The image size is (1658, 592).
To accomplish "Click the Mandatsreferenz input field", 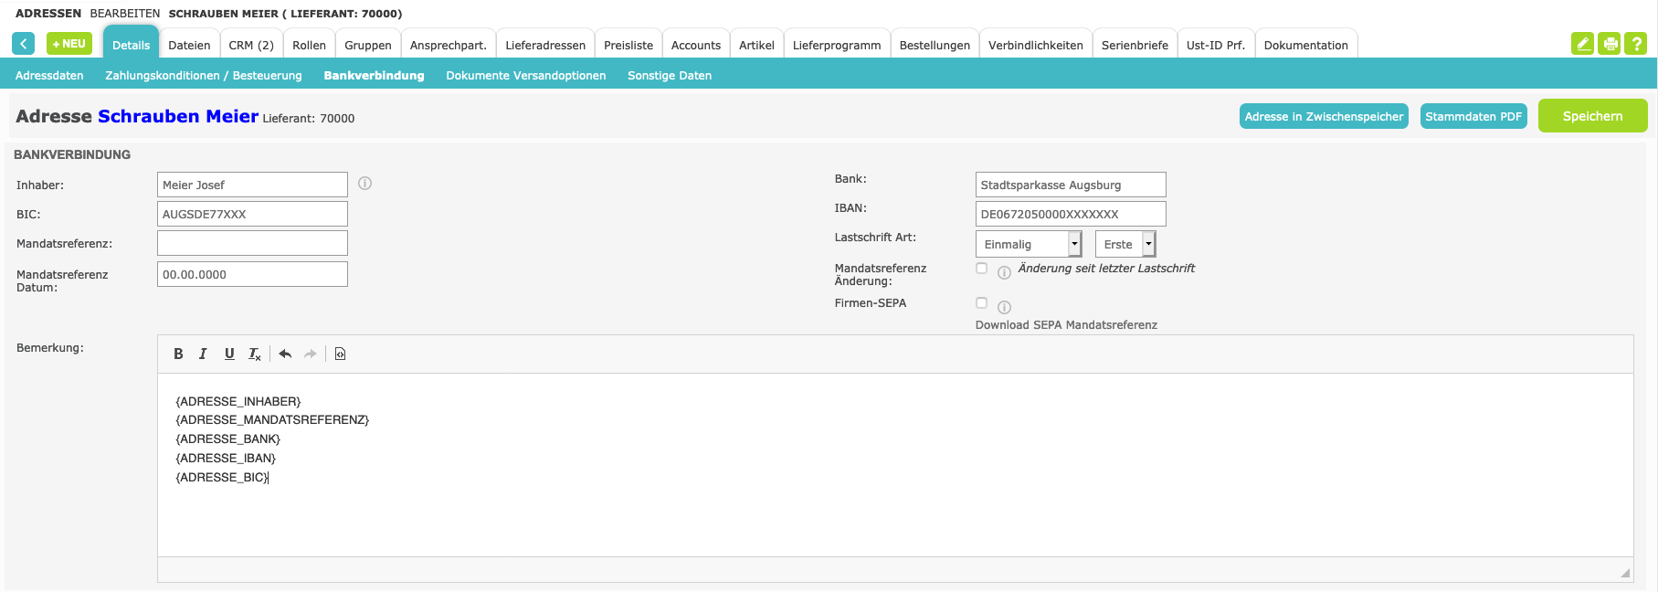I will (252, 244).
